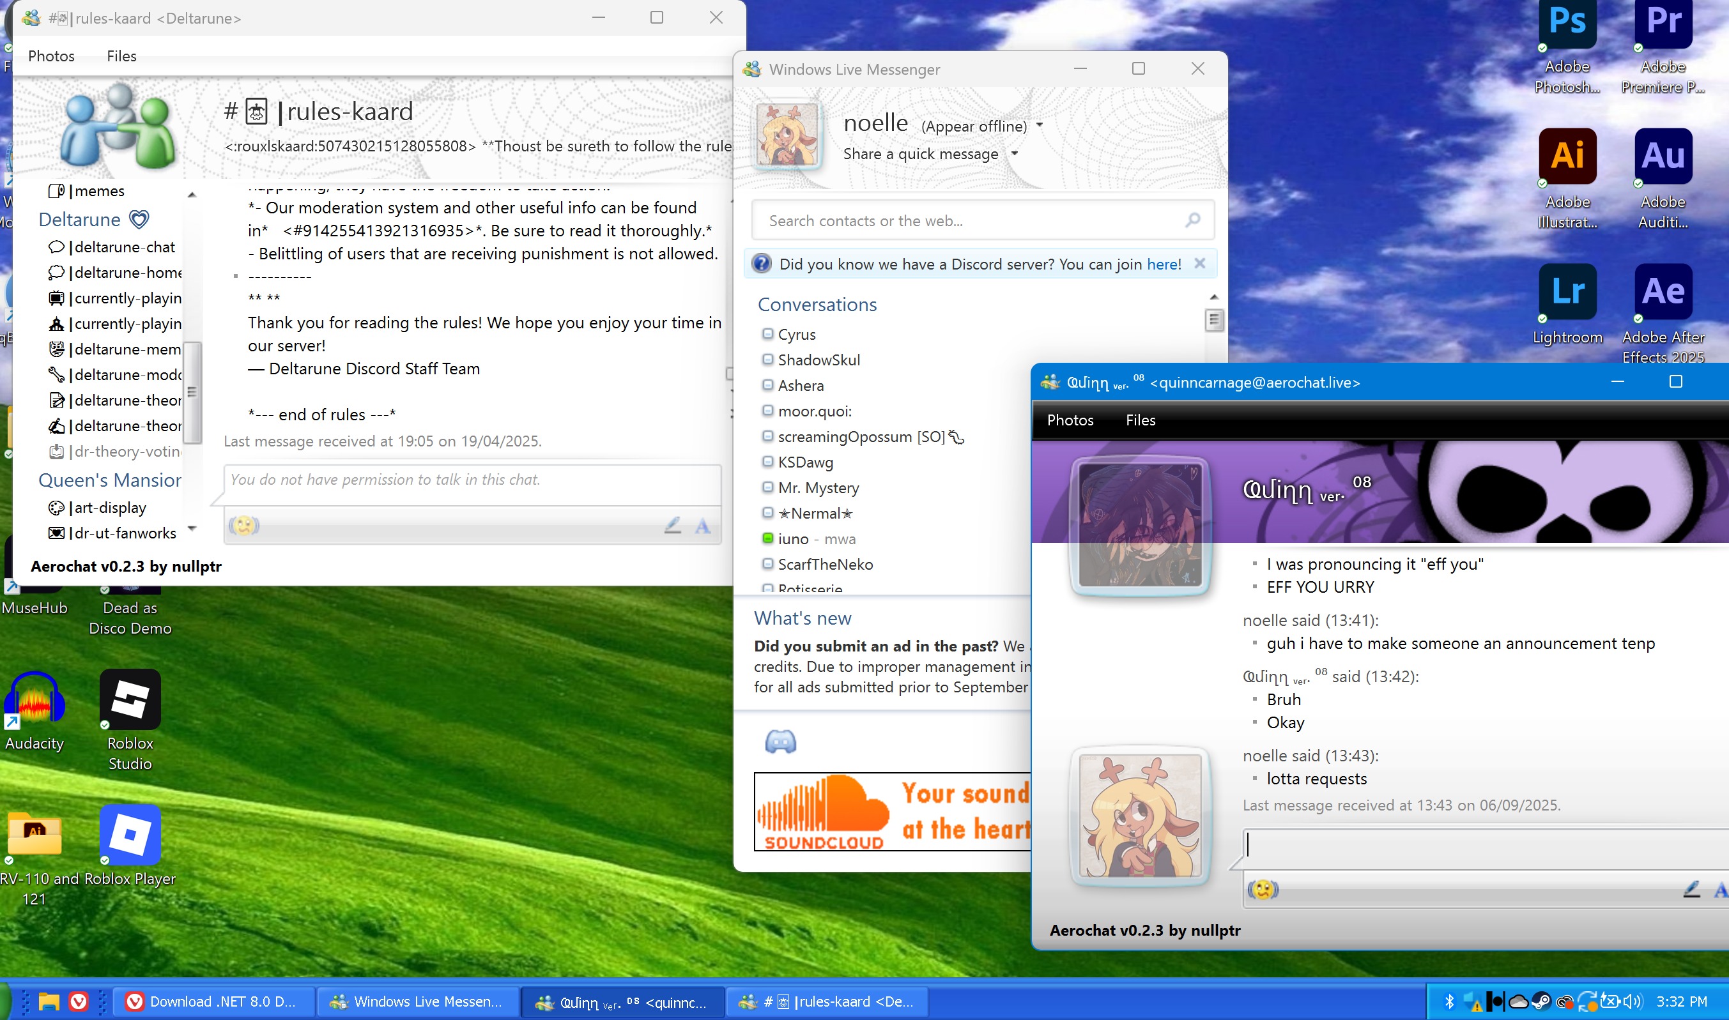Viewport: 1729px width, 1020px height.
Task: Click the channel list scrollbar thumb
Action: (x=192, y=392)
